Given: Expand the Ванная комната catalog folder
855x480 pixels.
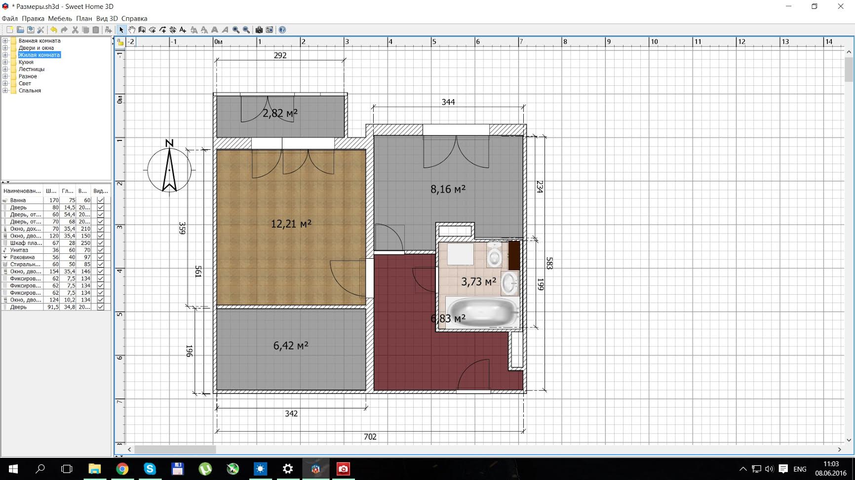Looking at the screenshot, I should pos(5,41).
